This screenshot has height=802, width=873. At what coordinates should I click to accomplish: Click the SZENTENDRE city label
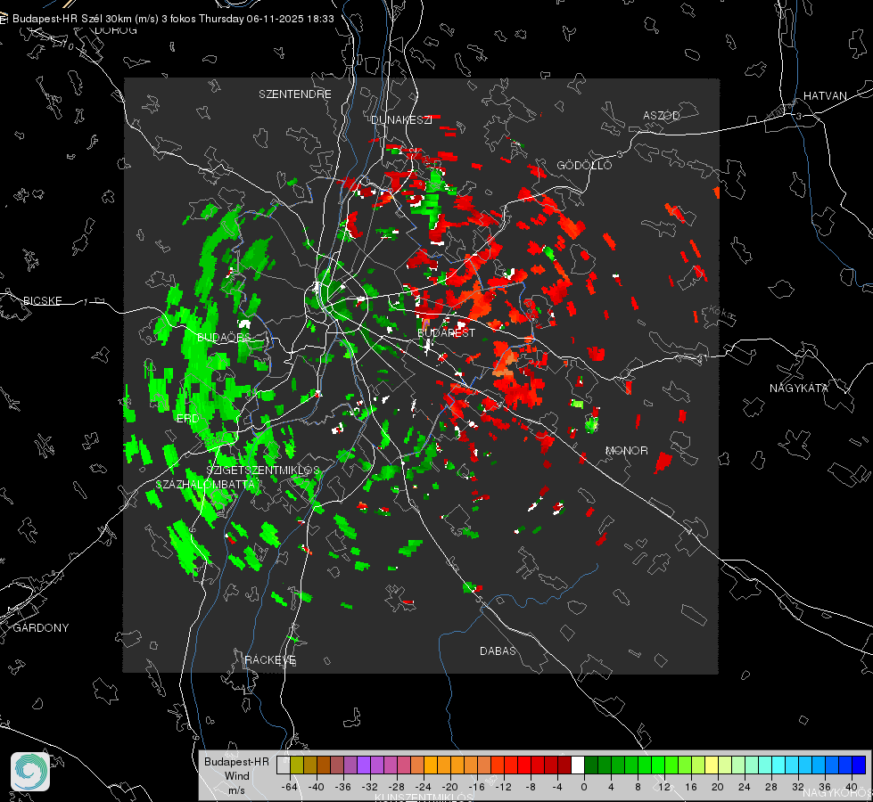pos(295,94)
